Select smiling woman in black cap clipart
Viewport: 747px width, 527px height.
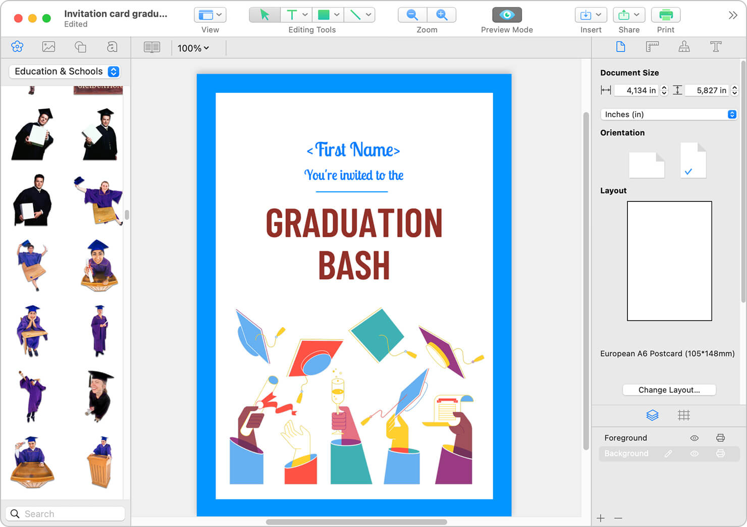point(100,396)
